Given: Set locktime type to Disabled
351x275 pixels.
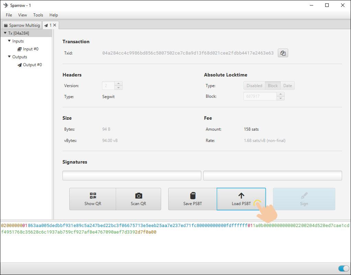Looking at the screenshot, I should (254, 86).
